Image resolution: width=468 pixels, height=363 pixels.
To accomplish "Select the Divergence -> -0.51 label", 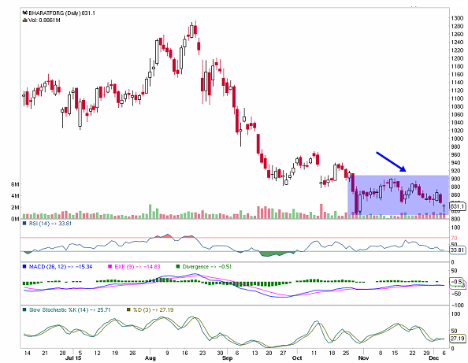I will [x=207, y=267].
